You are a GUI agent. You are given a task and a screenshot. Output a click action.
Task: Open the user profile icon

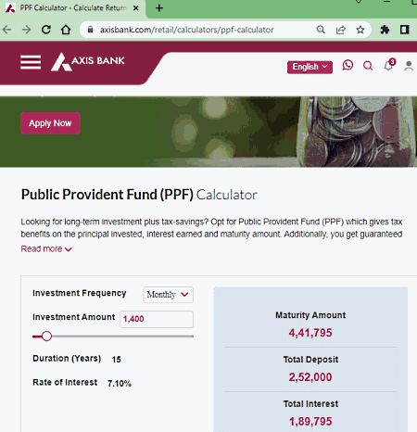click(409, 66)
